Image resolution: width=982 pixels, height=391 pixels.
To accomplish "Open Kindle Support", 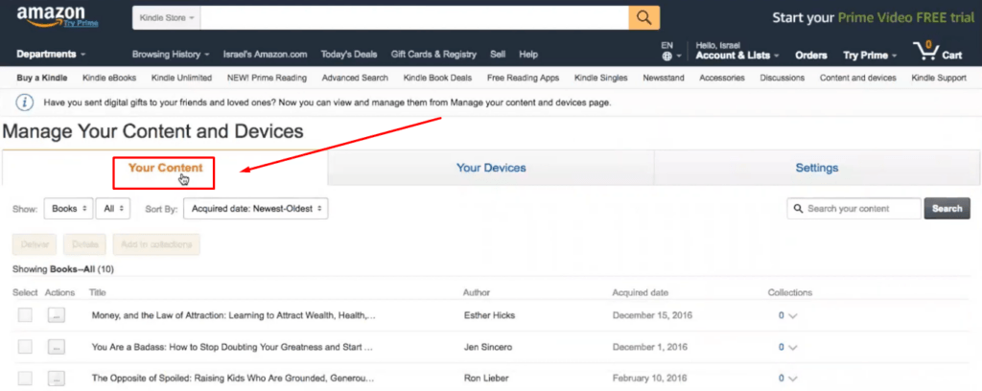I will click(x=939, y=79).
